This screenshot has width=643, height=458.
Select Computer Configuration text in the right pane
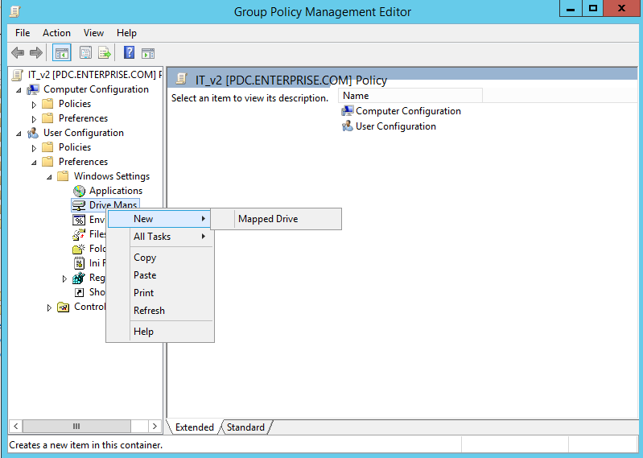pyautogui.click(x=408, y=111)
